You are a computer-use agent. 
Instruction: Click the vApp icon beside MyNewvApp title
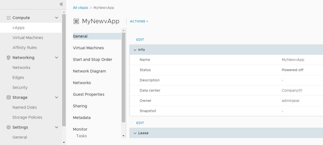click(76, 21)
